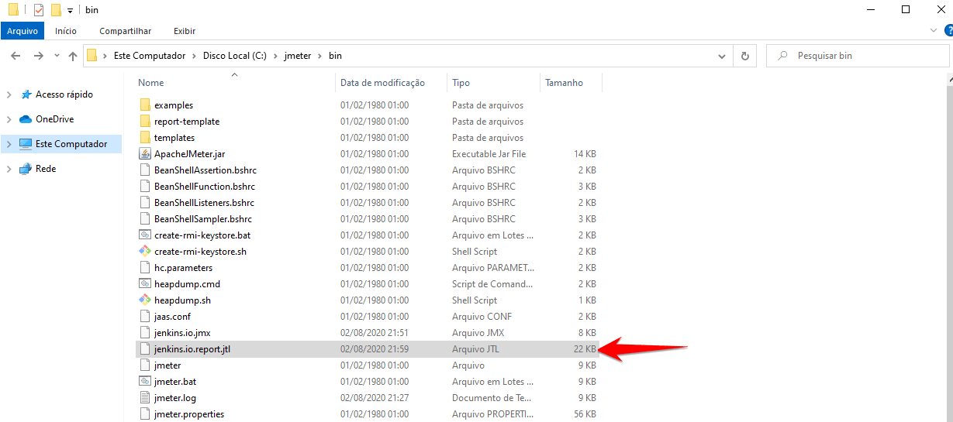Viewport: 953px width, 422px height.
Task: Expand the Acesso rápido tree node
Action: point(9,95)
